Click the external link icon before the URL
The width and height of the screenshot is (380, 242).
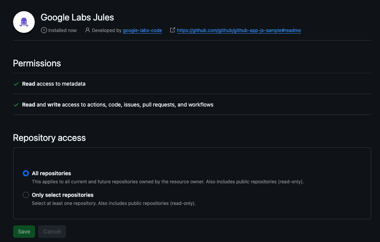172,30
